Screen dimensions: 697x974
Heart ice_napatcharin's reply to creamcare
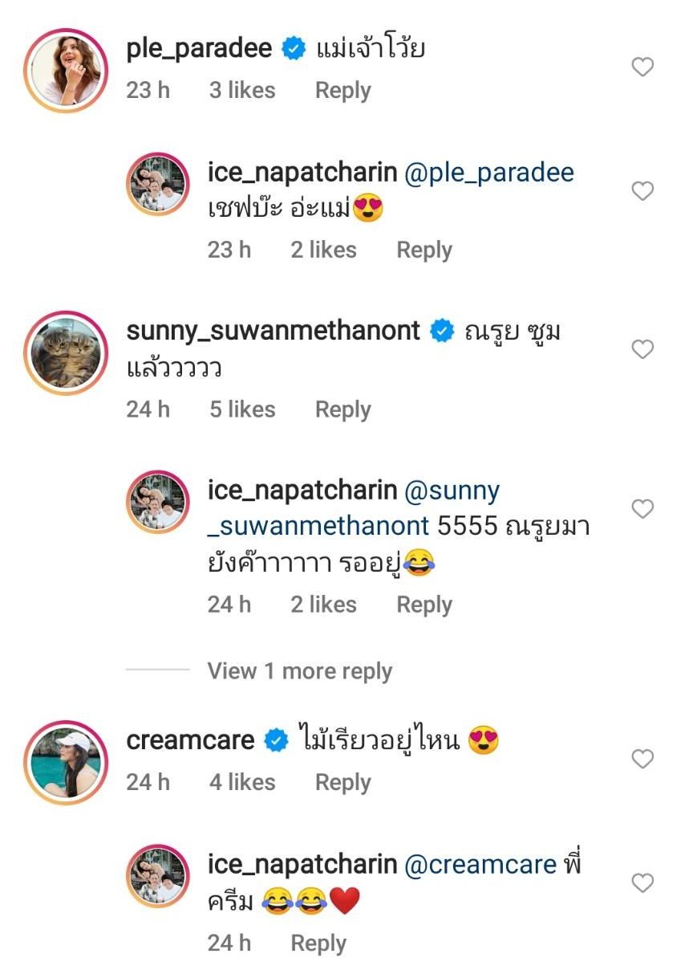coord(642,883)
